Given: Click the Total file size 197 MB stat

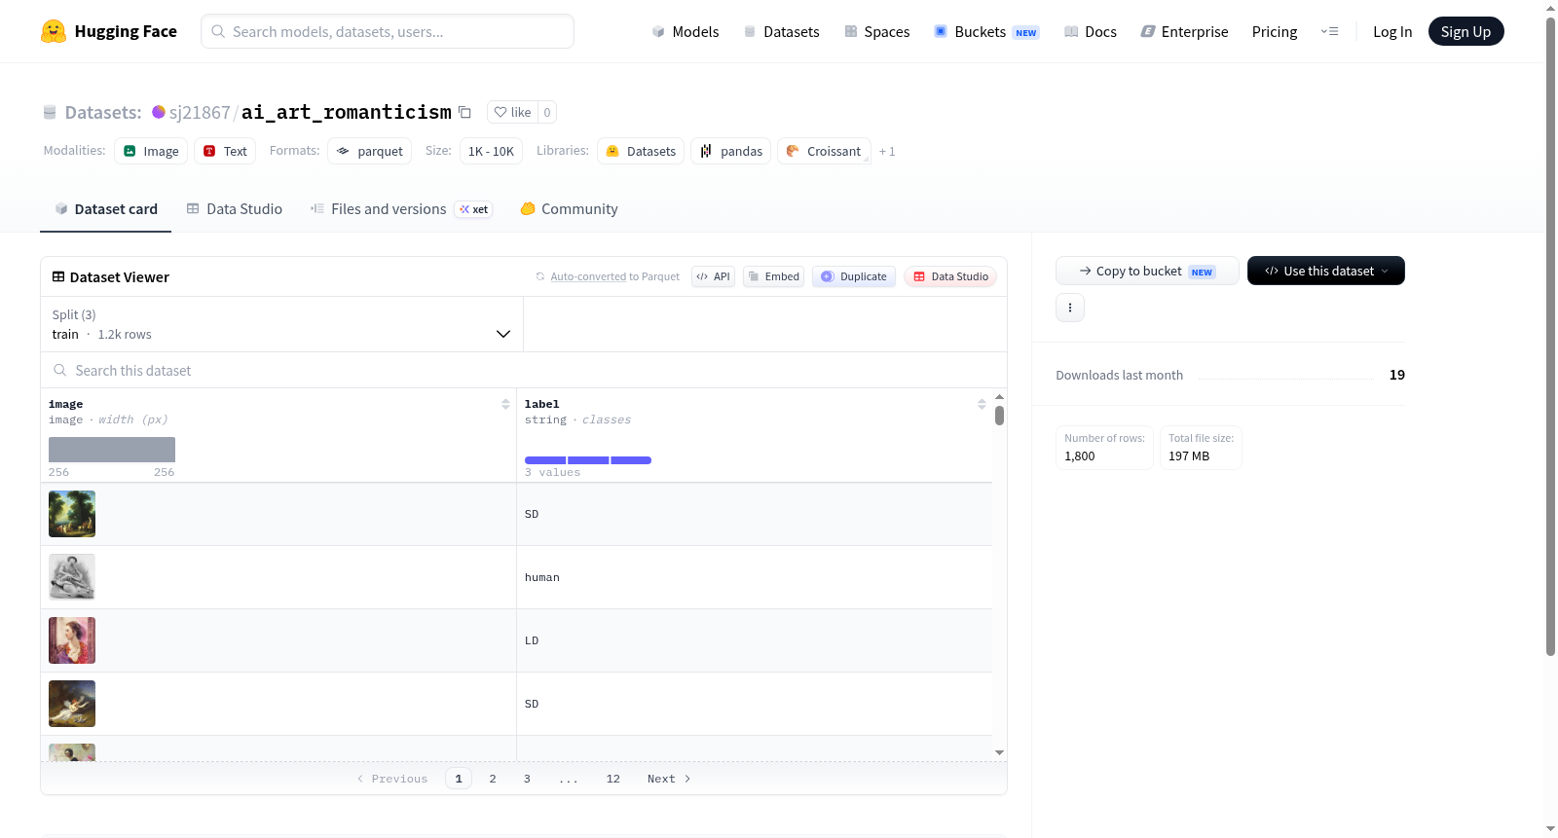Looking at the screenshot, I should 1201,448.
